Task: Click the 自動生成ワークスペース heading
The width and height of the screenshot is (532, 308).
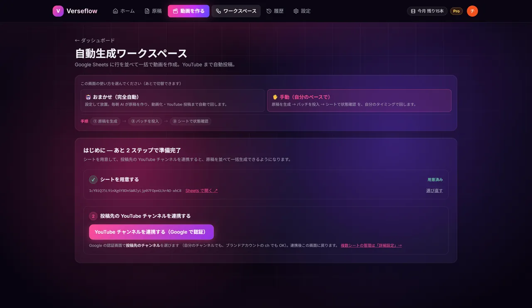Action: click(x=131, y=54)
